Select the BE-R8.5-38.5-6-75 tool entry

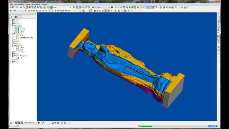coord(27,38)
